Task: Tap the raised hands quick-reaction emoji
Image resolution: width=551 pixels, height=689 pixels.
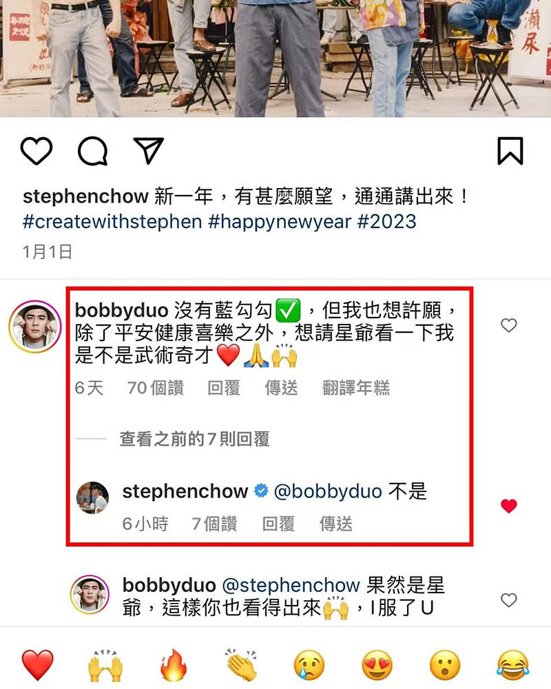Action: click(105, 664)
